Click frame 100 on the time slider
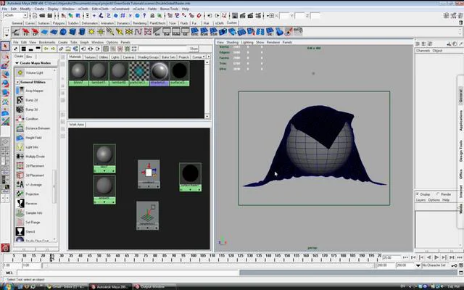Image resolution: width=464 pixels, height=290 pixels. (x=194, y=256)
